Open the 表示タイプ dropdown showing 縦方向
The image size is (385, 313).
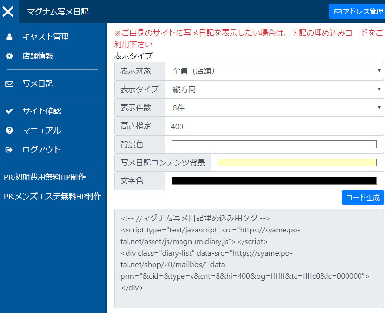274,89
